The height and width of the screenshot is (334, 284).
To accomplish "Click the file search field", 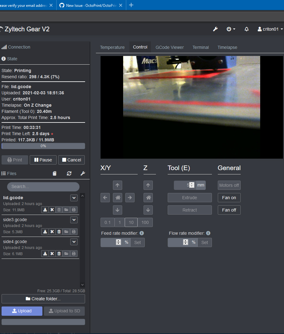I will pos(43,186).
